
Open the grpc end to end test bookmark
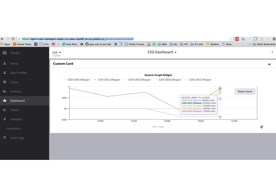click(x=98, y=44)
